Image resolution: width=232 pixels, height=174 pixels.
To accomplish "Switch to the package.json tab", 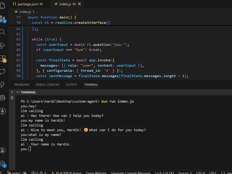I will click(x=30, y=4).
